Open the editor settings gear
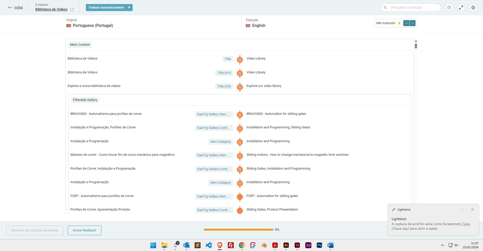The height and width of the screenshot is (251, 483). click(473, 8)
